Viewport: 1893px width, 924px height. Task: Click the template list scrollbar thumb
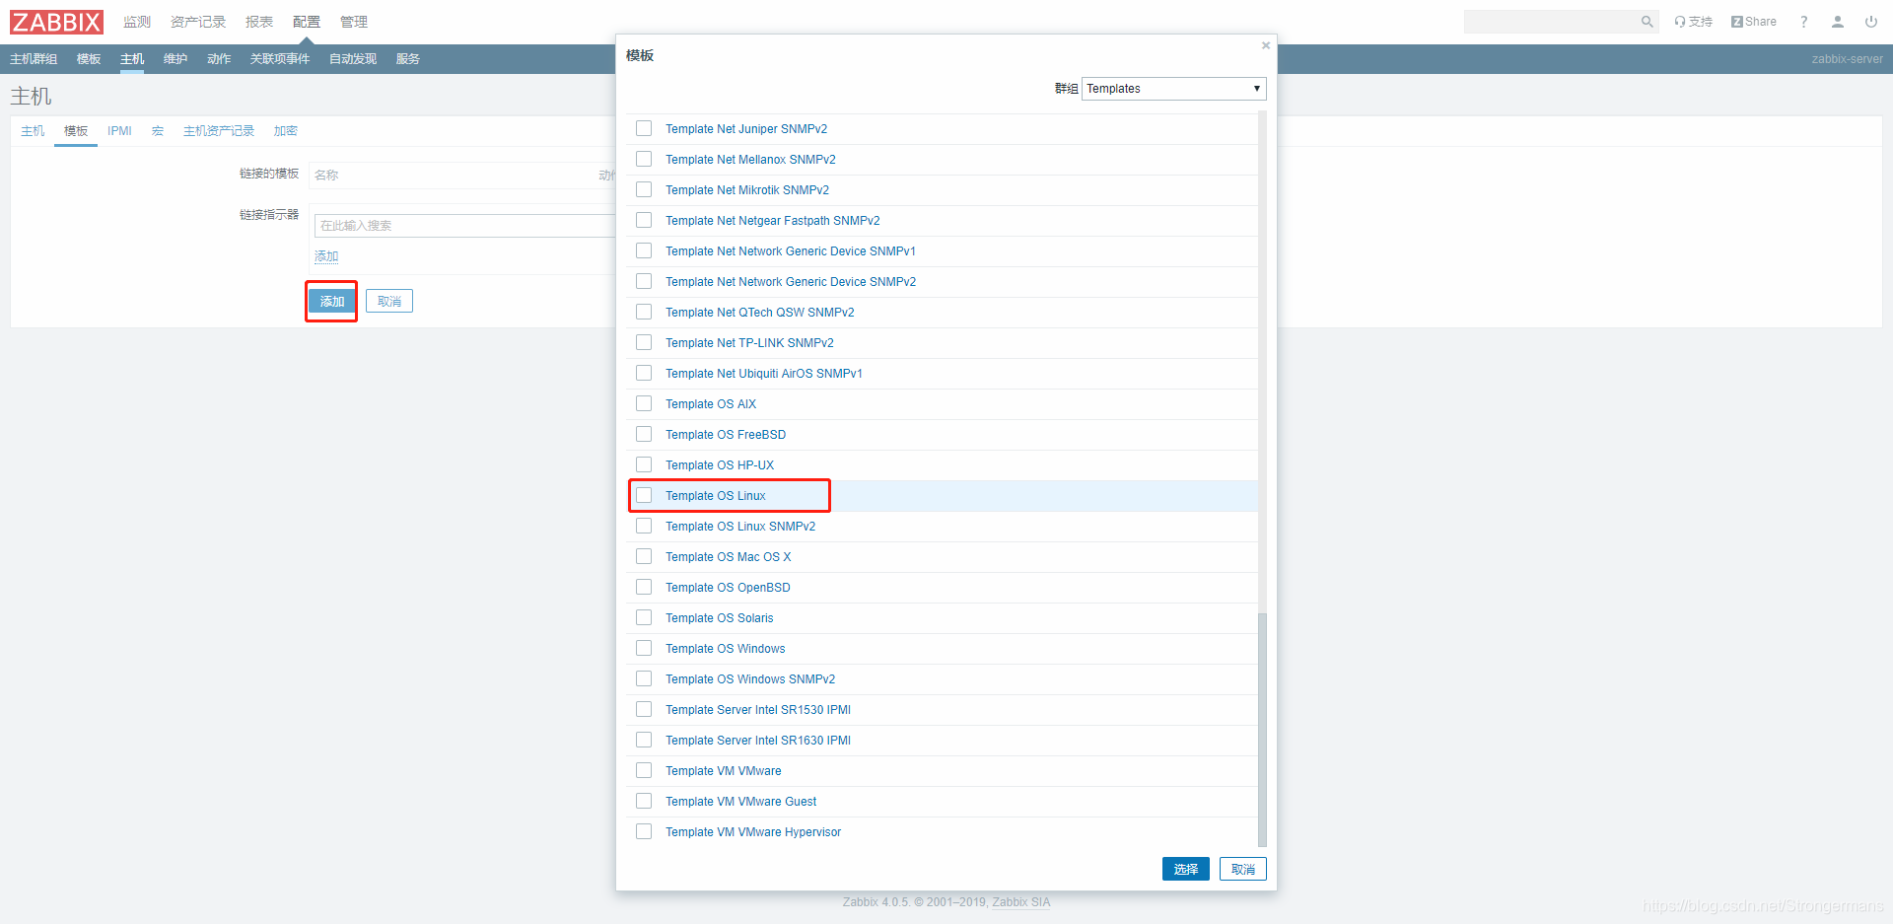1262,730
